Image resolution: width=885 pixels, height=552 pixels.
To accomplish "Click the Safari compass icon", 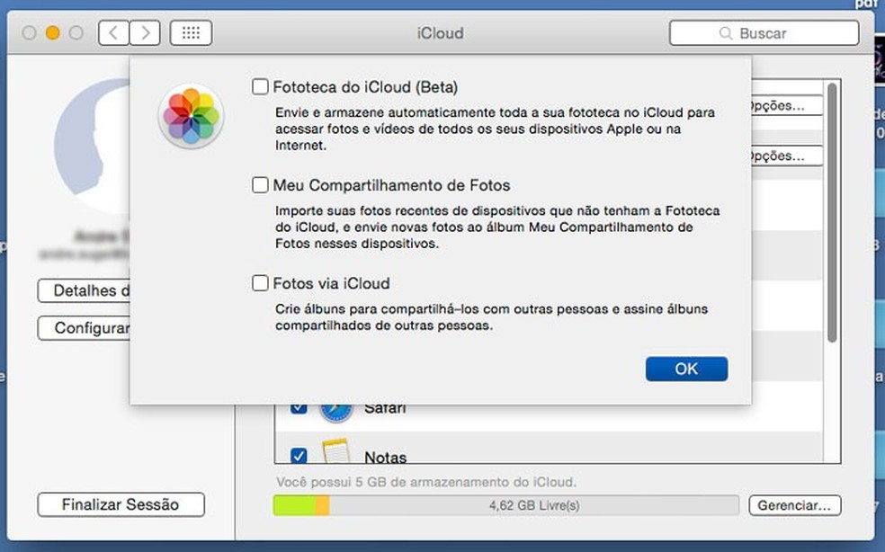I will [x=335, y=411].
